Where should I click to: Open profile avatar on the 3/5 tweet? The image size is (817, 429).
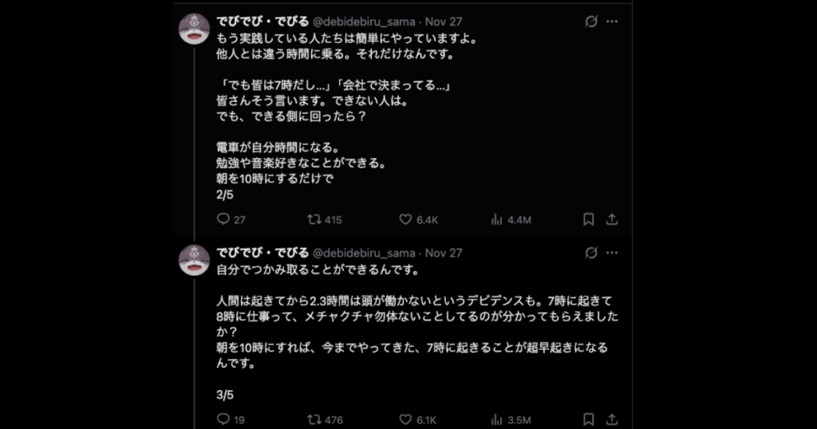[x=194, y=260]
